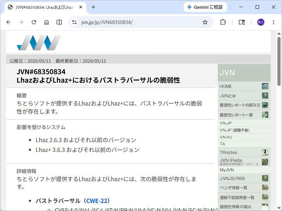Click the scrollbar up arrow
282x211 pixels.
tap(279, 33)
